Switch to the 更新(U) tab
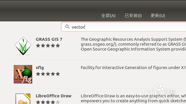 pos(158,15)
